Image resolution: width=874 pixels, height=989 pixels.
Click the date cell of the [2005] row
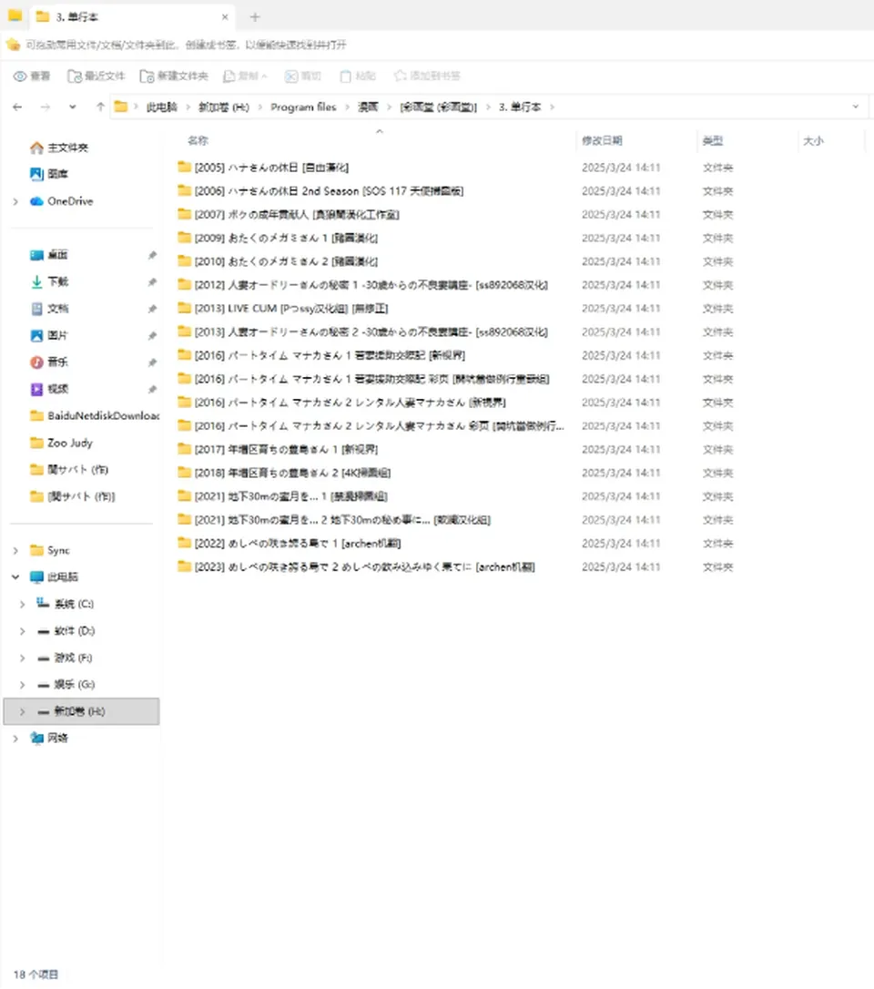[x=621, y=168]
